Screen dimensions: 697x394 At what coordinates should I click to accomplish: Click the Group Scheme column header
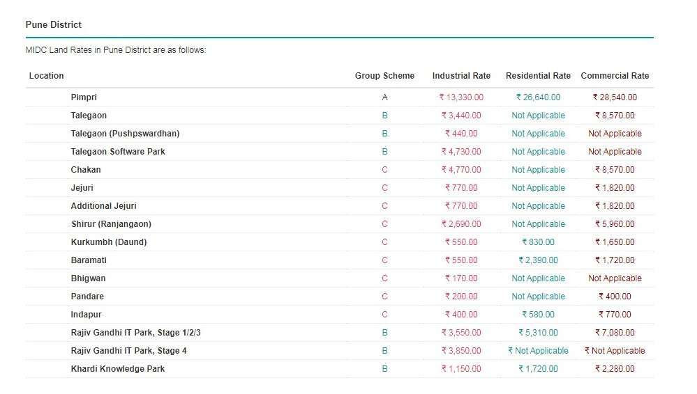click(384, 76)
